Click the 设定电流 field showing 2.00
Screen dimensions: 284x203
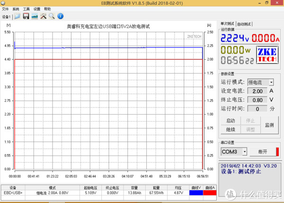257,91
